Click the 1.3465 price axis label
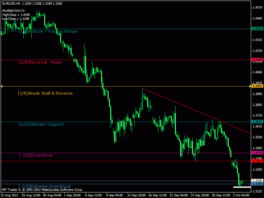The image size is (264, 198). point(258,148)
